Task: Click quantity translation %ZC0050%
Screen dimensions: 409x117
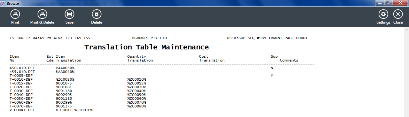Action: pyautogui.click(x=137, y=95)
